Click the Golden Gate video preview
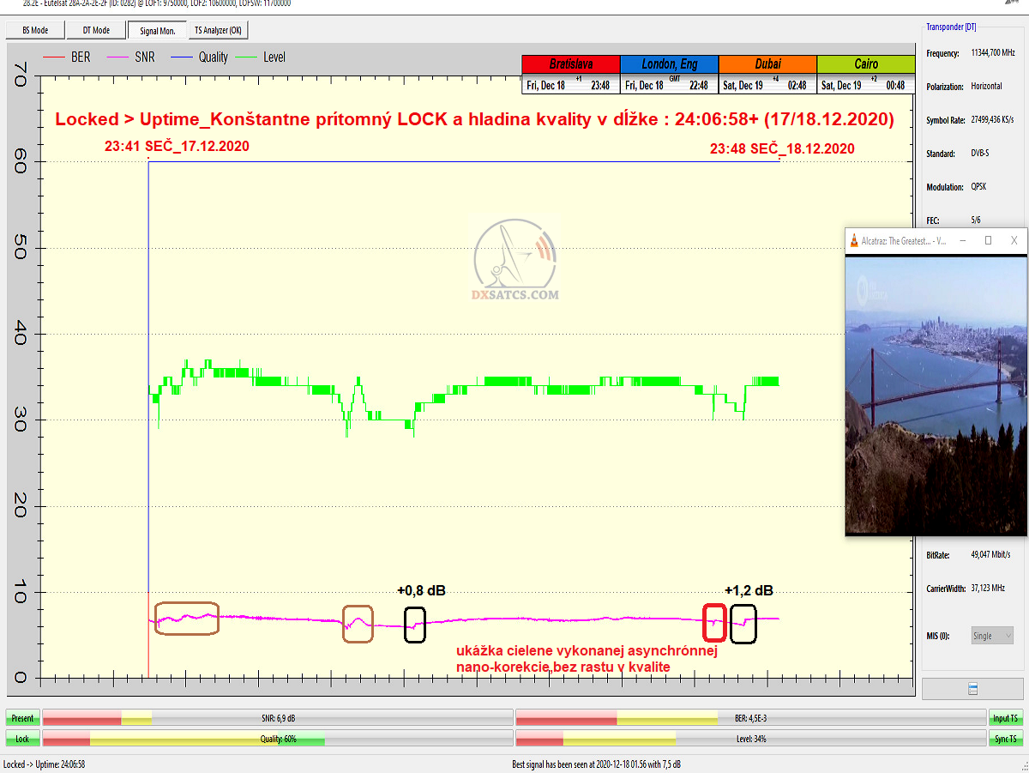 pyautogui.click(x=936, y=395)
